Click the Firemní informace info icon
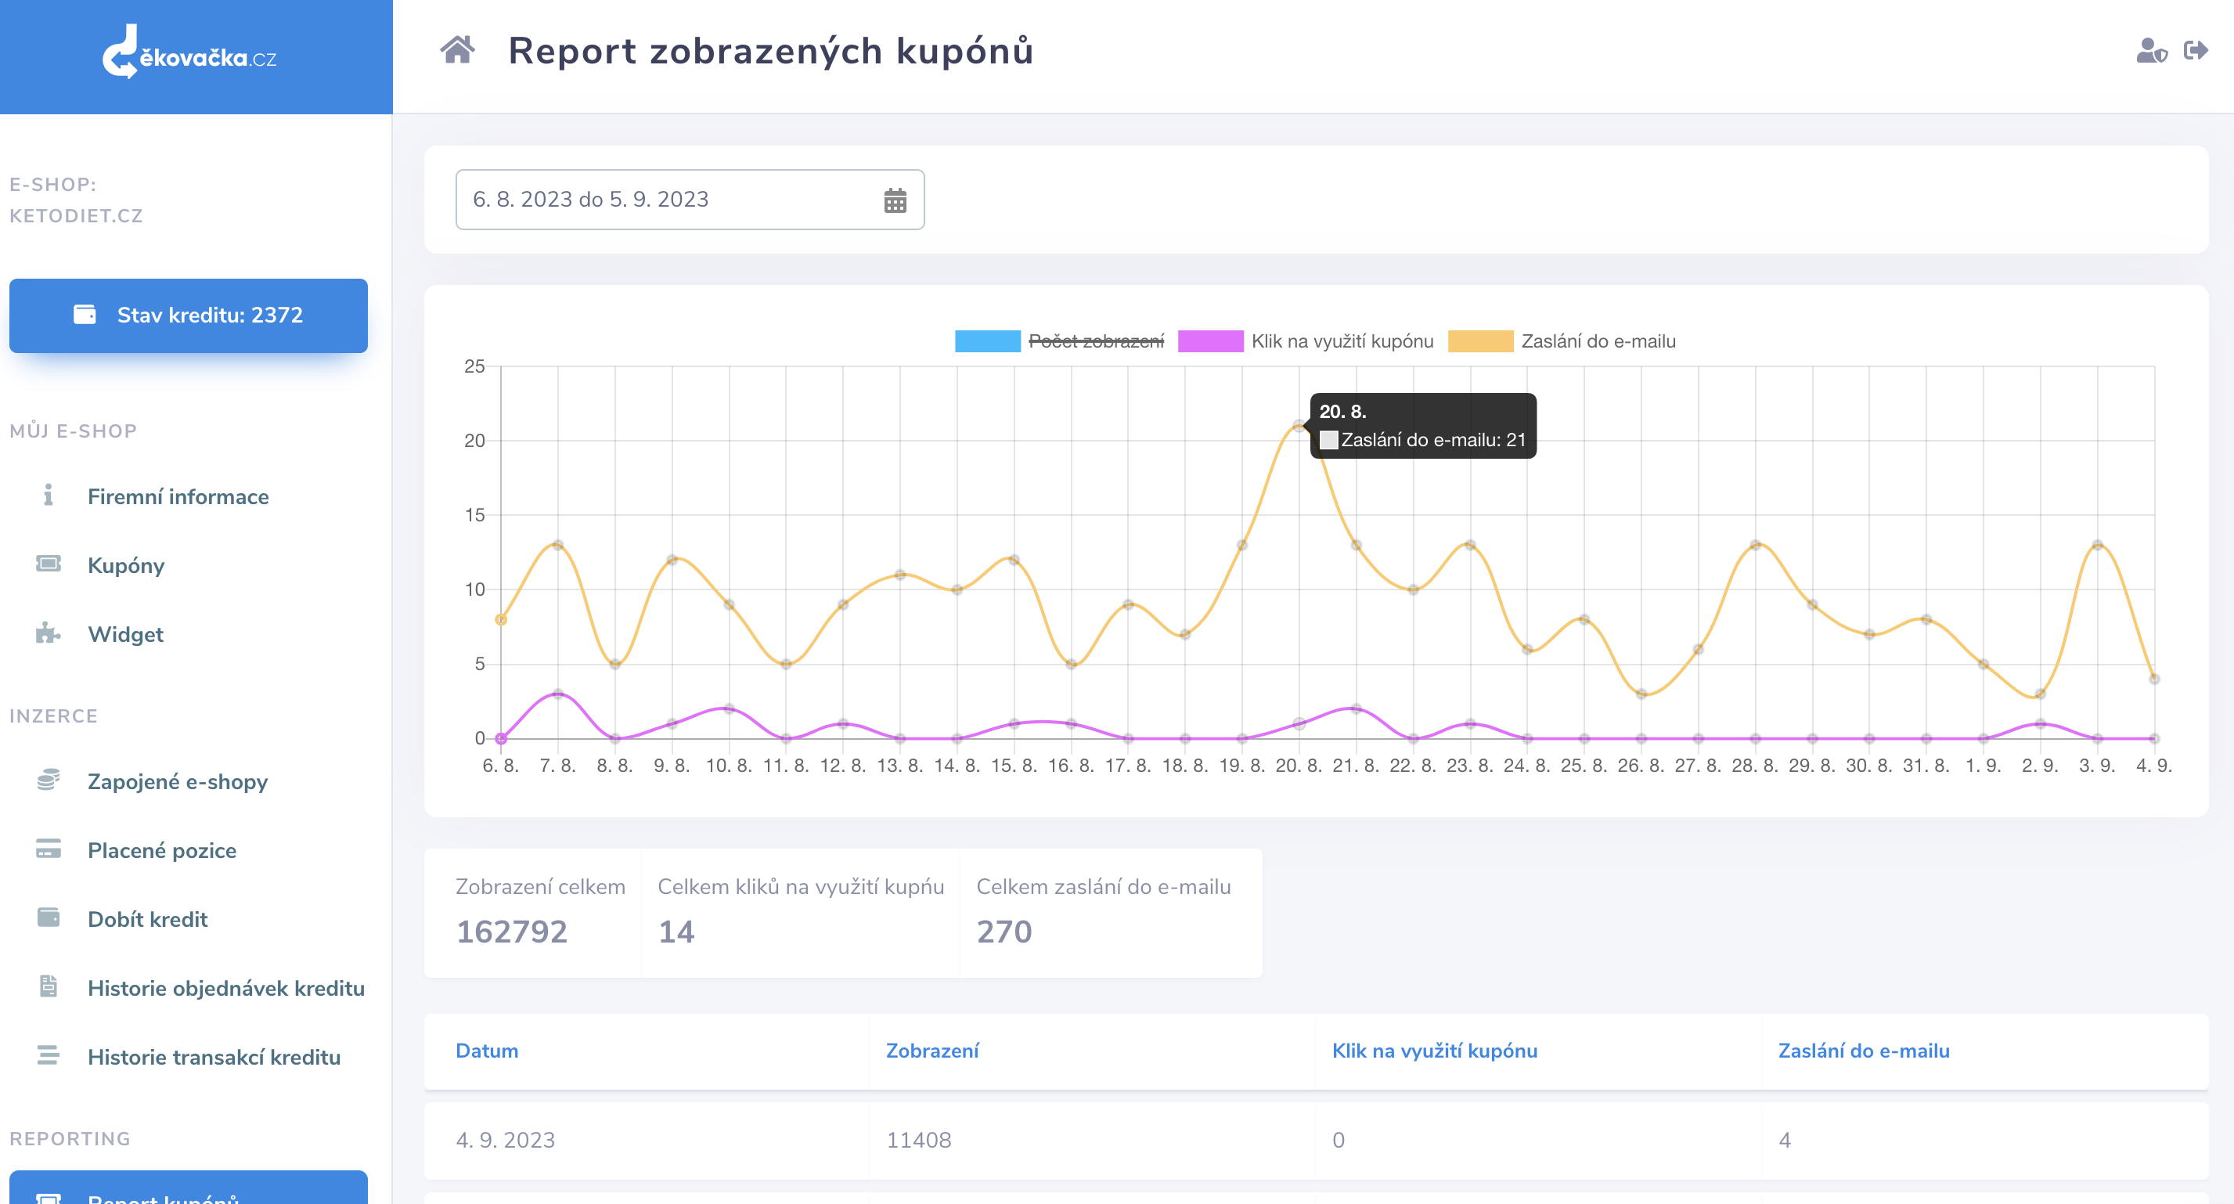This screenshot has width=2234, height=1204. pos(49,496)
